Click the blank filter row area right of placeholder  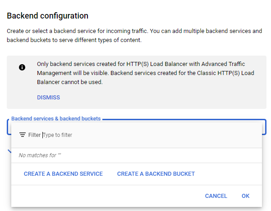point(166,135)
